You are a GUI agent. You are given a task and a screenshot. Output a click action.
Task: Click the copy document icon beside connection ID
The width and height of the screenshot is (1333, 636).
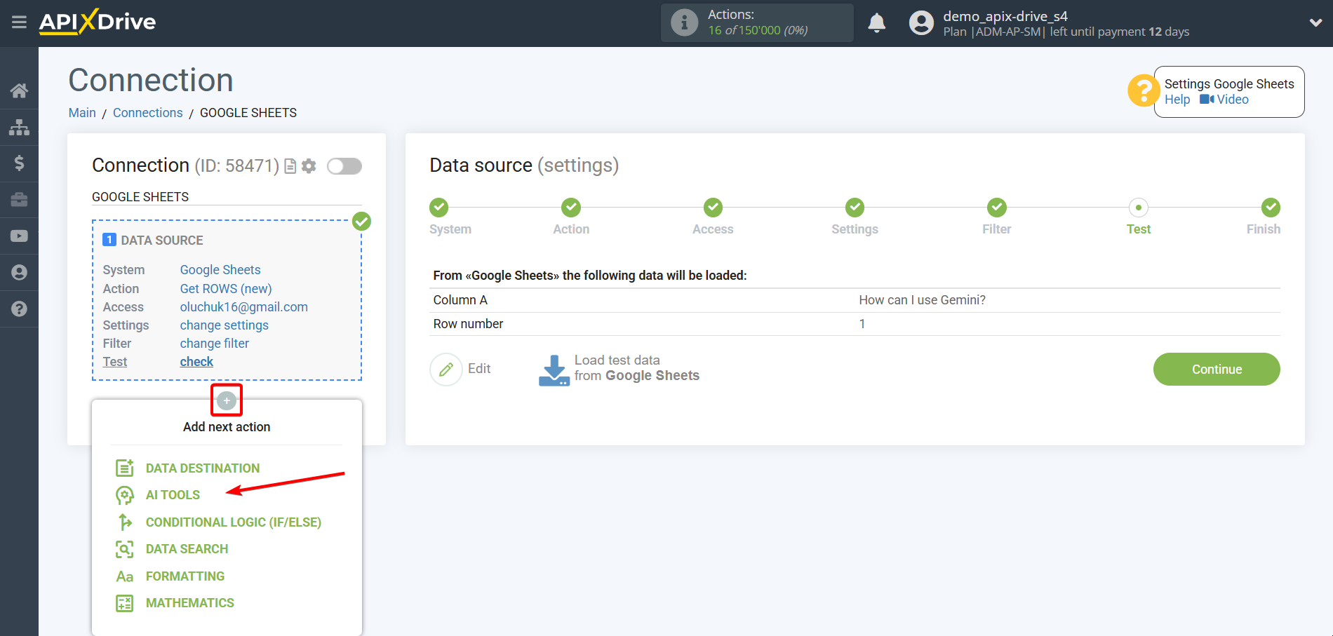click(290, 166)
